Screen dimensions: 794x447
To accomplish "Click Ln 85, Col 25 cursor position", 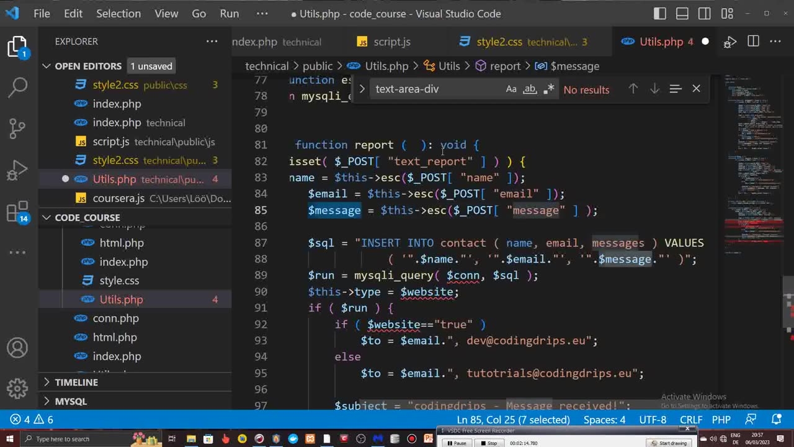I will 513,420.
